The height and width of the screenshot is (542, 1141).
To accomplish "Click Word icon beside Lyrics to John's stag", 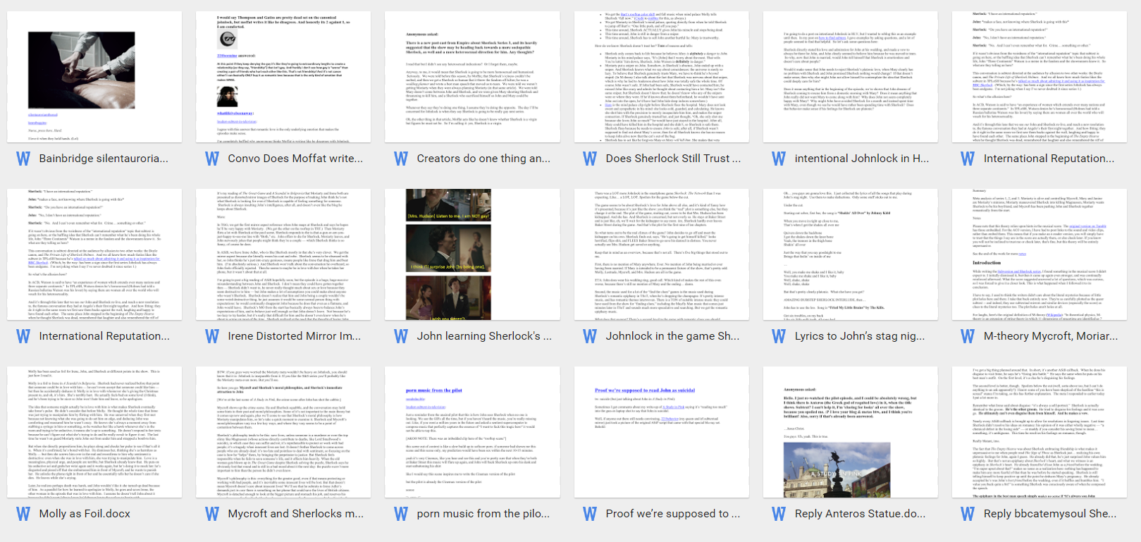I will pyautogui.click(x=779, y=336).
